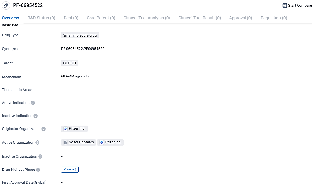Open the Deal tab
This screenshot has height=185, width=312.
click(71, 18)
